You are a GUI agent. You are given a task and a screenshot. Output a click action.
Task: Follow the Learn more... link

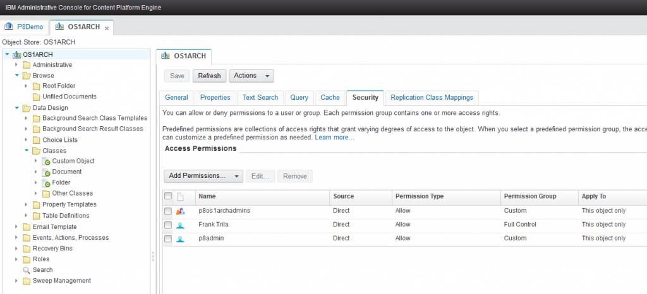click(x=334, y=137)
